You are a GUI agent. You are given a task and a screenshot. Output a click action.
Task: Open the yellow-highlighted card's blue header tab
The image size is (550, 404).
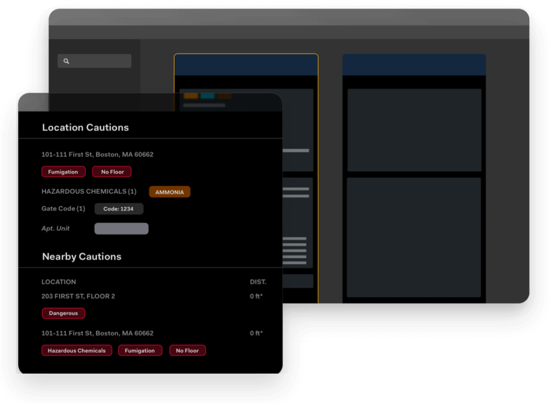click(246, 64)
